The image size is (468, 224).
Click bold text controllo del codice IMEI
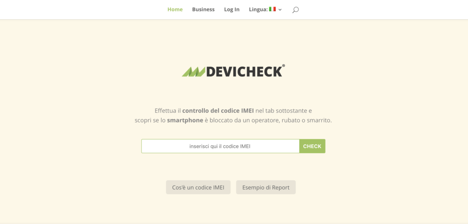[x=218, y=111]
